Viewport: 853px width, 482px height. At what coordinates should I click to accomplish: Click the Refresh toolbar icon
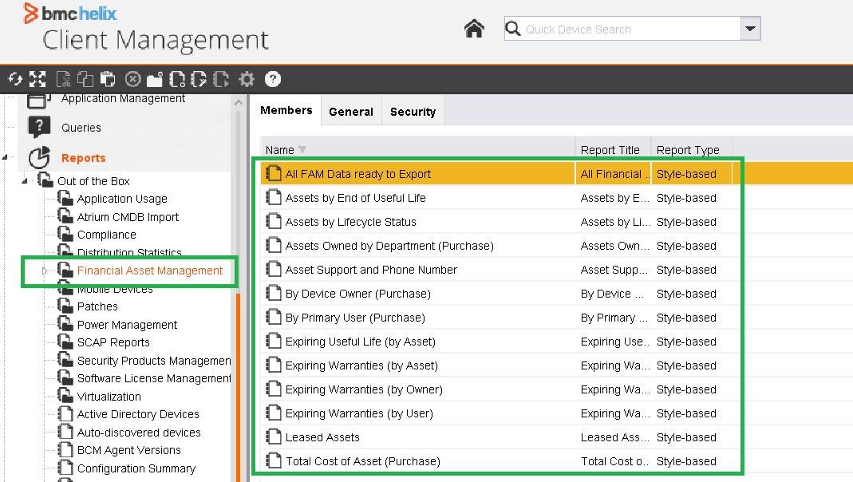click(15, 80)
